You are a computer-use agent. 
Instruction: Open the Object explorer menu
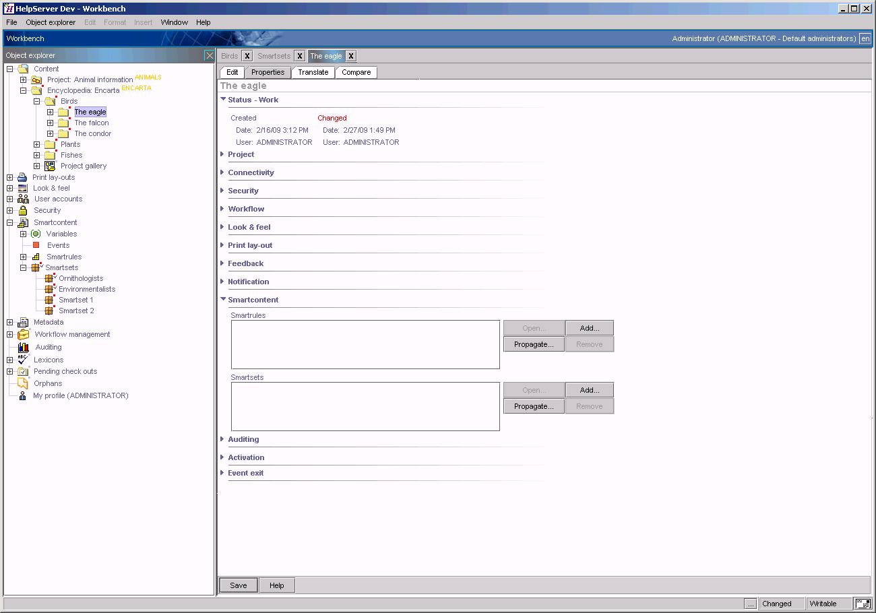[x=51, y=22]
